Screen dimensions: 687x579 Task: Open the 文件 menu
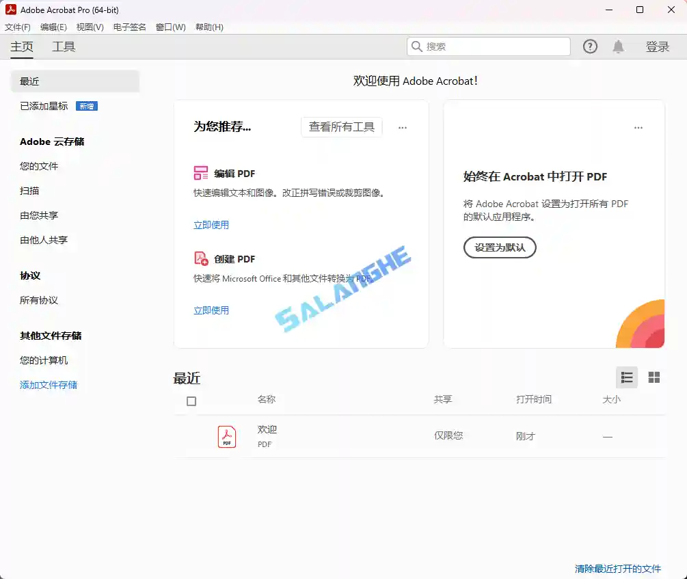click(18, 27)
